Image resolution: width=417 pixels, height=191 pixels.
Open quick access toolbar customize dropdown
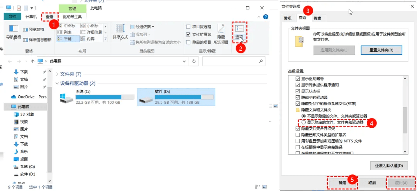tap(32, 8)
